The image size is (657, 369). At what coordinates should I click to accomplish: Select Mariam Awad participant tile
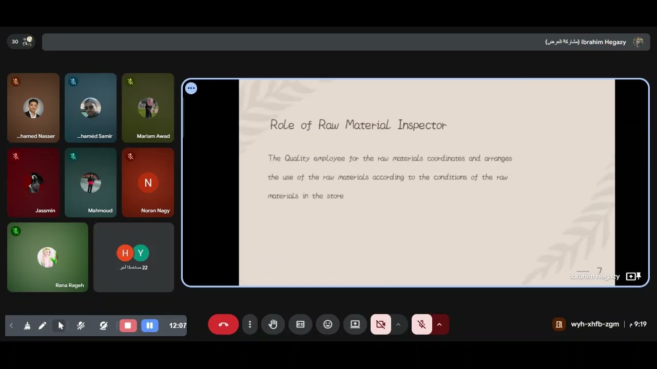pyautogui.click(x=148, y=108)
